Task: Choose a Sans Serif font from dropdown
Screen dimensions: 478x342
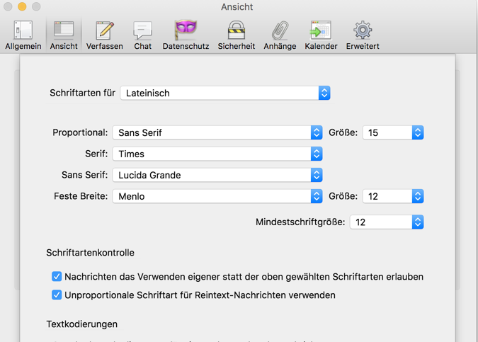Action: tap(217, 175)
